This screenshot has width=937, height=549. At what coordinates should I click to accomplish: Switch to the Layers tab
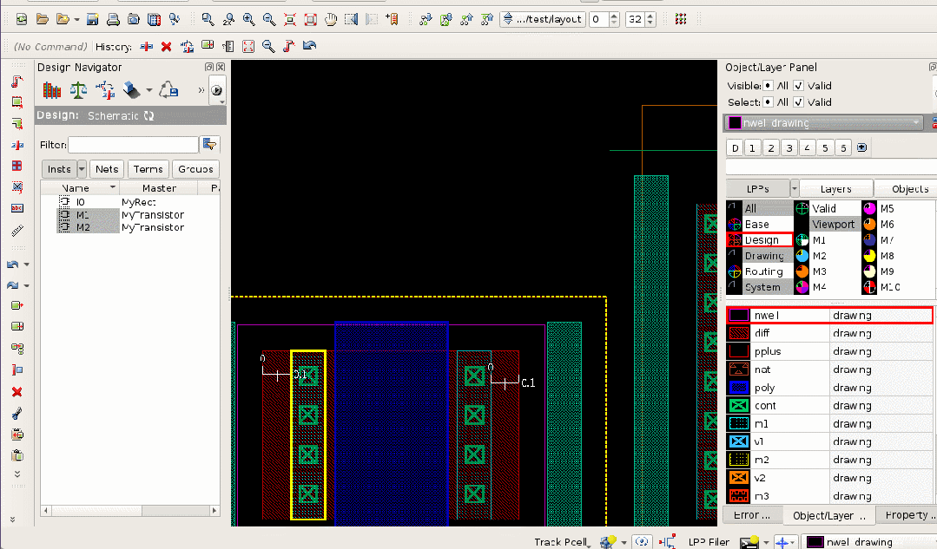[835, 188]
